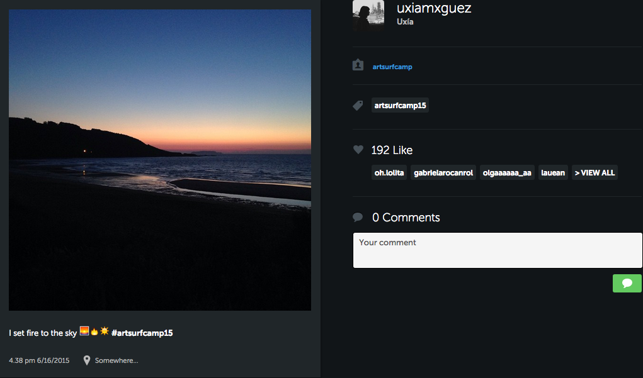Click the Somewhere... location text
The width and height of the screenshot is (643, 378).
tap(117, 360)
